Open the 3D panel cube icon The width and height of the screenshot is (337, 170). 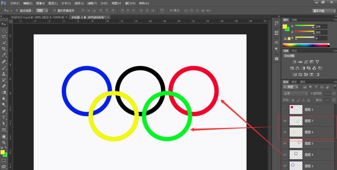(276, 58)
